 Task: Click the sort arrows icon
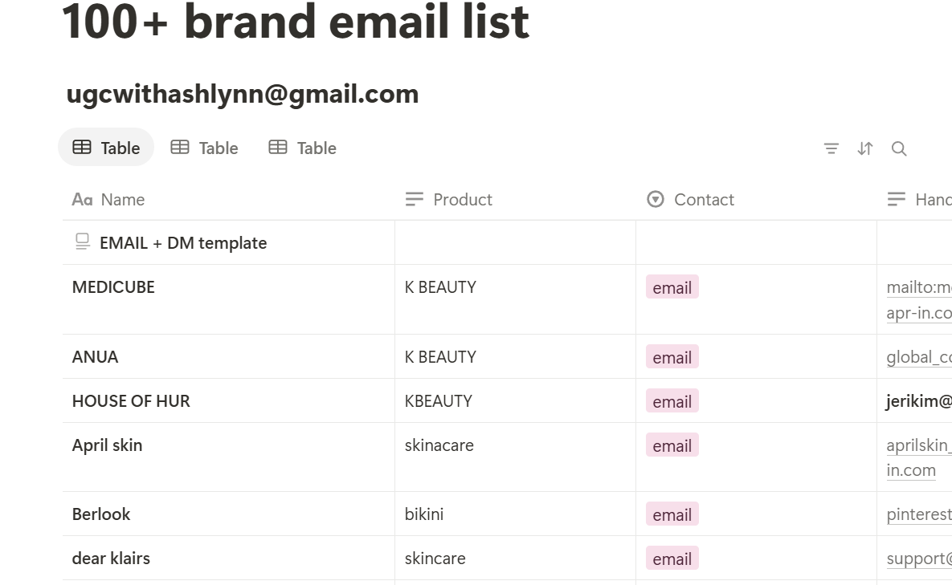coord(865,148)
